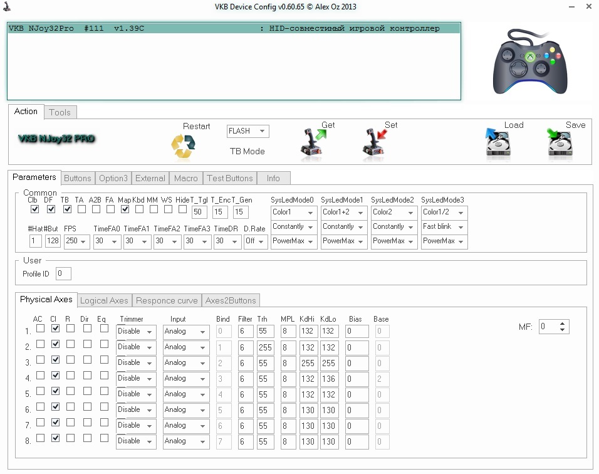The height and width of the screenshot is (474, 599).
Task: Open the FLASH mode dropdown
Action: pos(247,131)
